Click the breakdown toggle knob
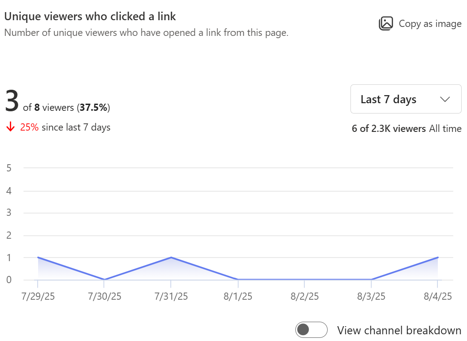467x341 pixels. click(305, 330)
